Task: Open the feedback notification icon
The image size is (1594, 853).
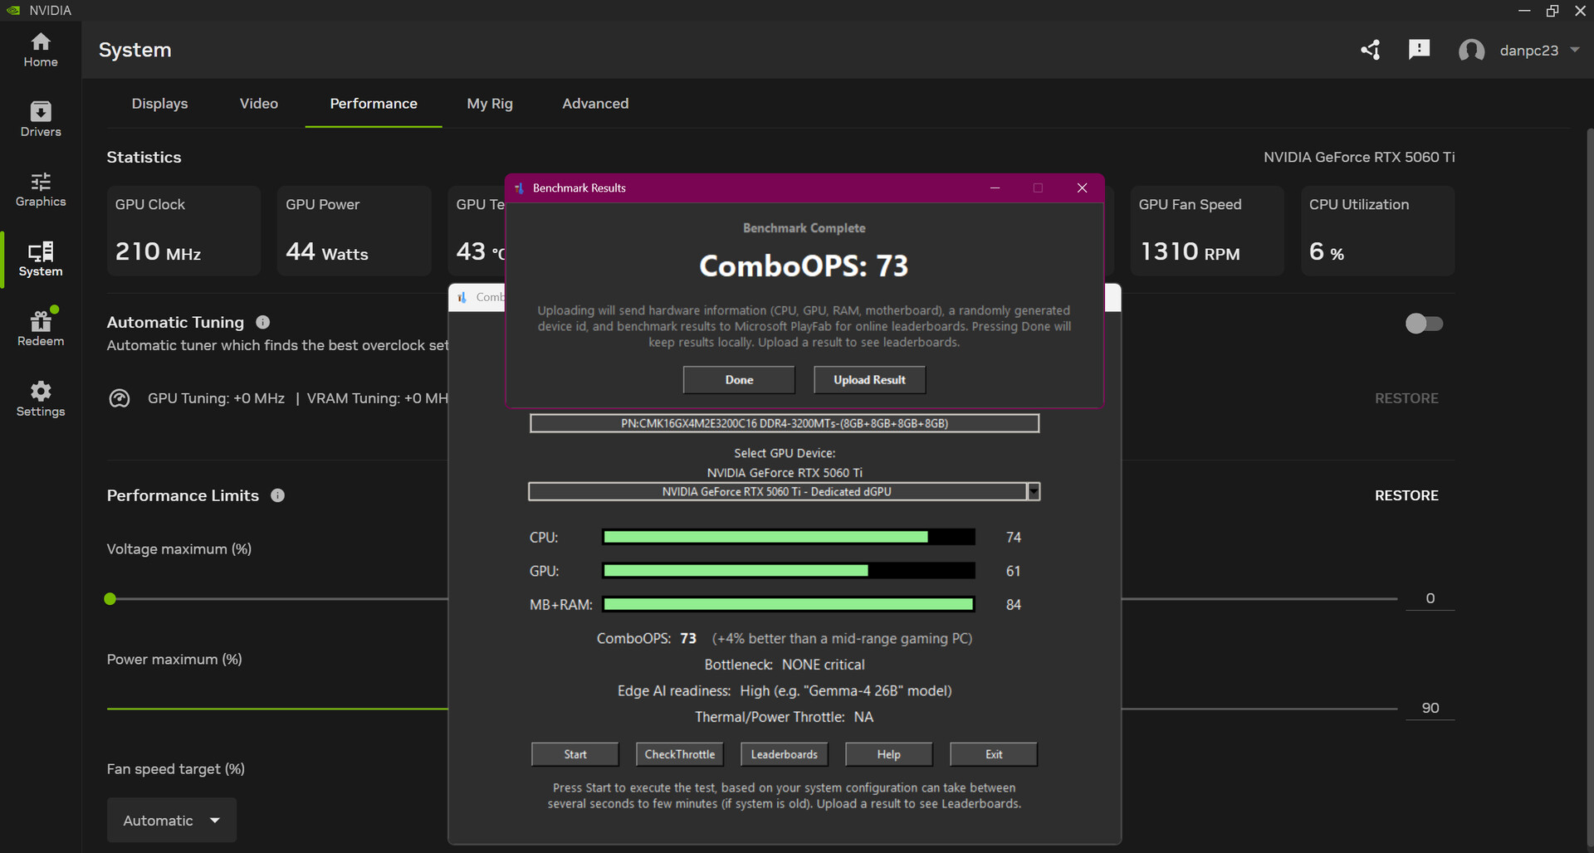Action: click(1420, 50)
